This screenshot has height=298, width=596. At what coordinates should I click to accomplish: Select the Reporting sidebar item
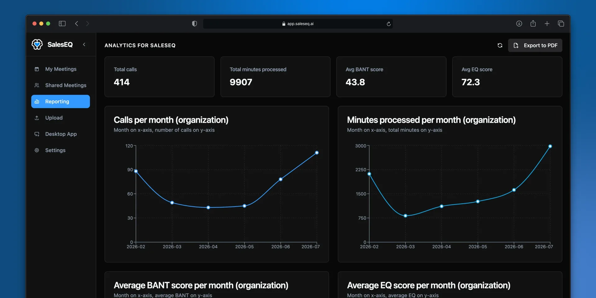[61, 102]
